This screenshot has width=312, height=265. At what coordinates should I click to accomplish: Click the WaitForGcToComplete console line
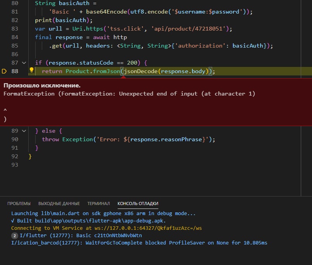coord(139,243)
